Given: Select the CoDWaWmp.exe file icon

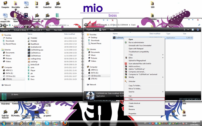Looking at the screenshot, I should coord(29,50).
